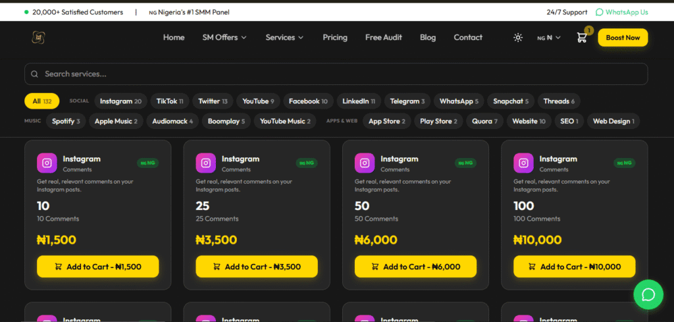Filter by YouTube 9
The height and width of the screenshot is (322, 674).
pos(258,101)
